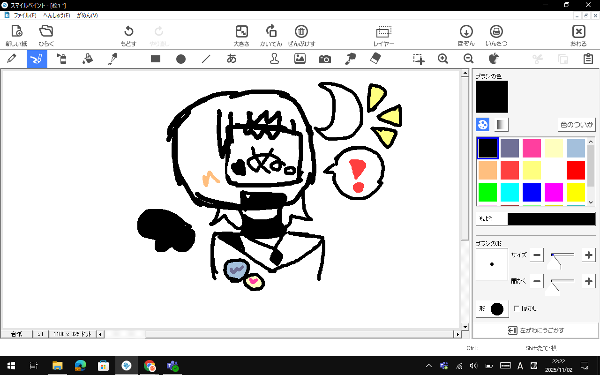Click the 色のついか add color button
The width and height of the screenshot is (600, 375).
577,125
